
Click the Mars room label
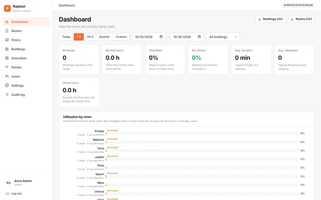click(x=101, y=183)
